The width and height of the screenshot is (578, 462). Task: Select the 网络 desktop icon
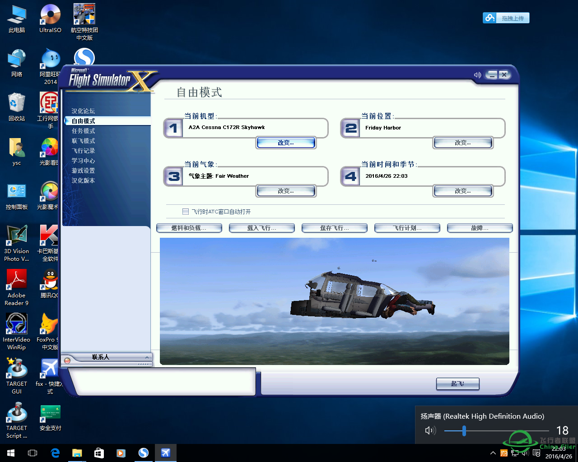[x=17, y=63]
